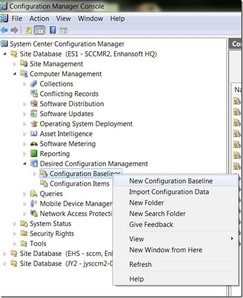This screenshot has width=243, height=298.
Task: Select the Conflicting Records tree label
Action: (69, 94)
